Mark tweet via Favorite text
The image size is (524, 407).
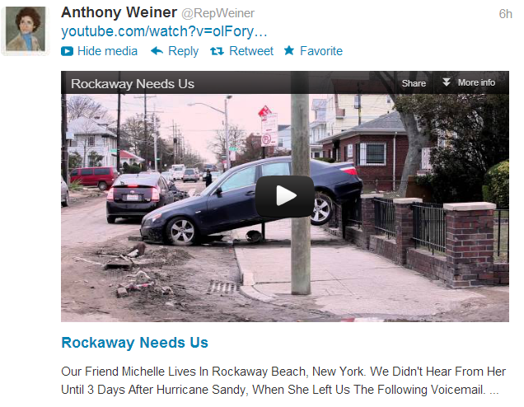click(321, 51)
